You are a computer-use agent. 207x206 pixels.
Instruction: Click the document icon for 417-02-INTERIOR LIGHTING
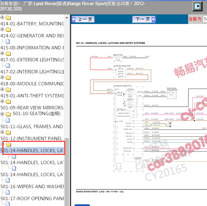[x=8, y=65]
